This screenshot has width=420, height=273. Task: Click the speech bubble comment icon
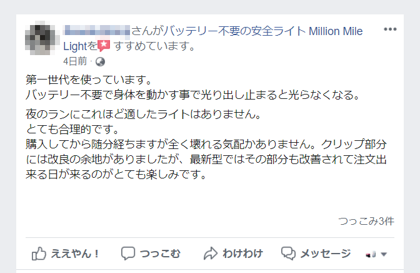(128, 253)
